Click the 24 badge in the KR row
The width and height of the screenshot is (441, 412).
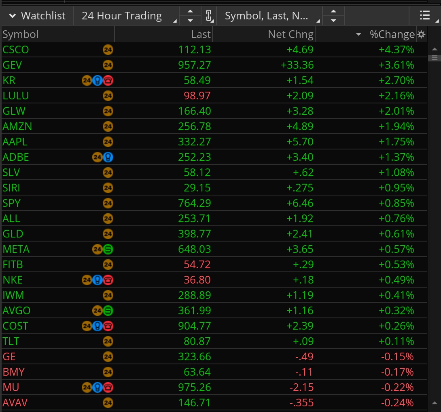pyautogui.click(x=87, y=81)
